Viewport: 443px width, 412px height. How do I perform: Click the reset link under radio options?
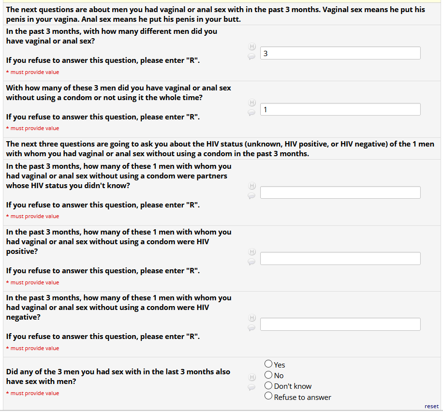tap(431, 406)
